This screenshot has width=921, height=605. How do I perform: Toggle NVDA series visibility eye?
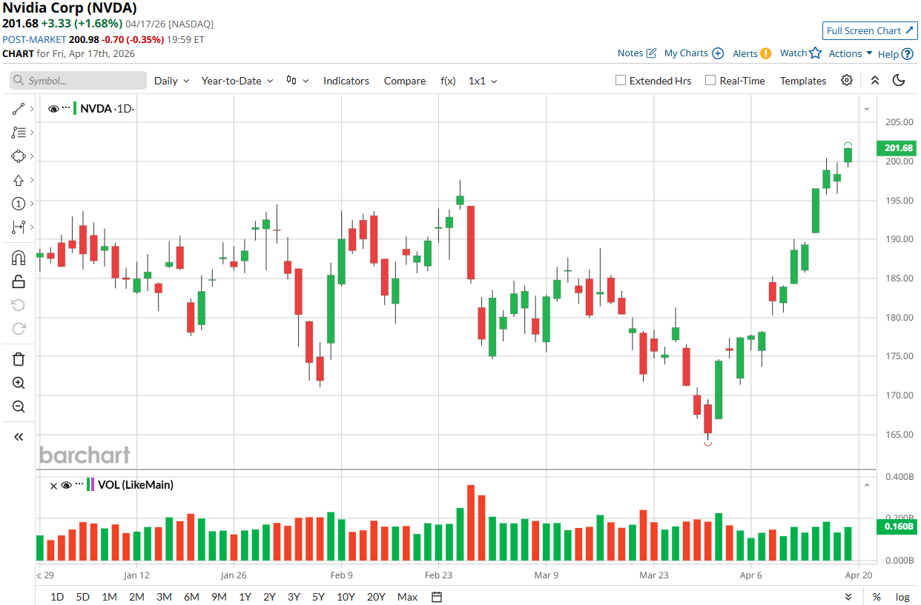pos(53,109)
